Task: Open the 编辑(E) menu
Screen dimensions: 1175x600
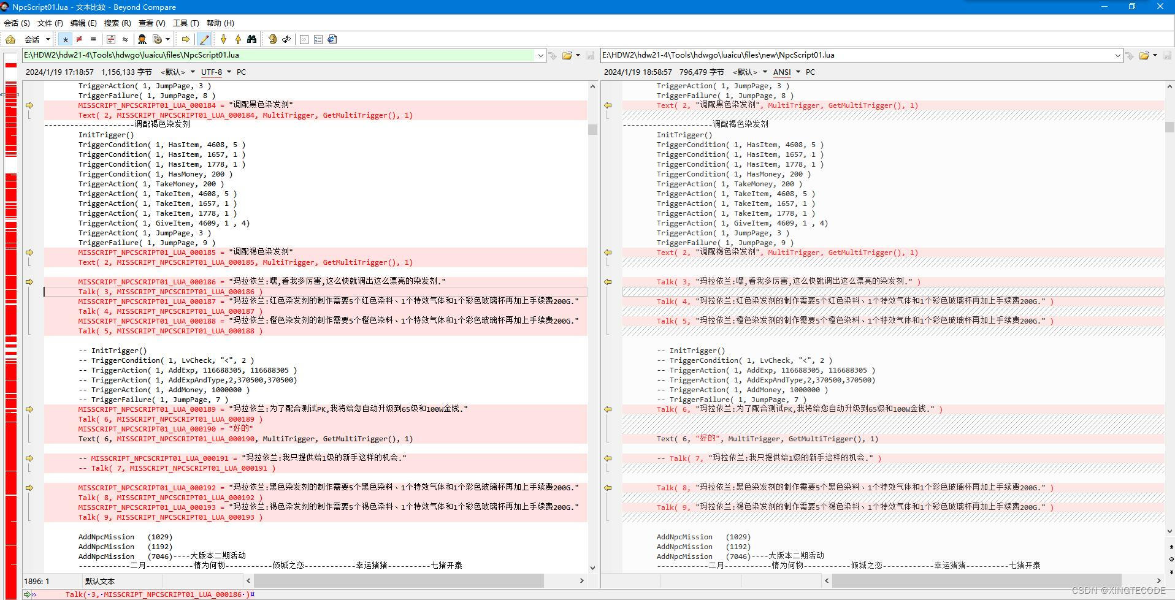Action: 83,23
